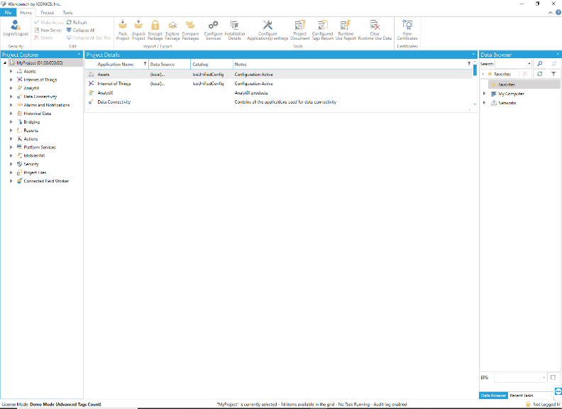
Task: Click the Data Browser filter funnel icon
Action: point(553,74)
